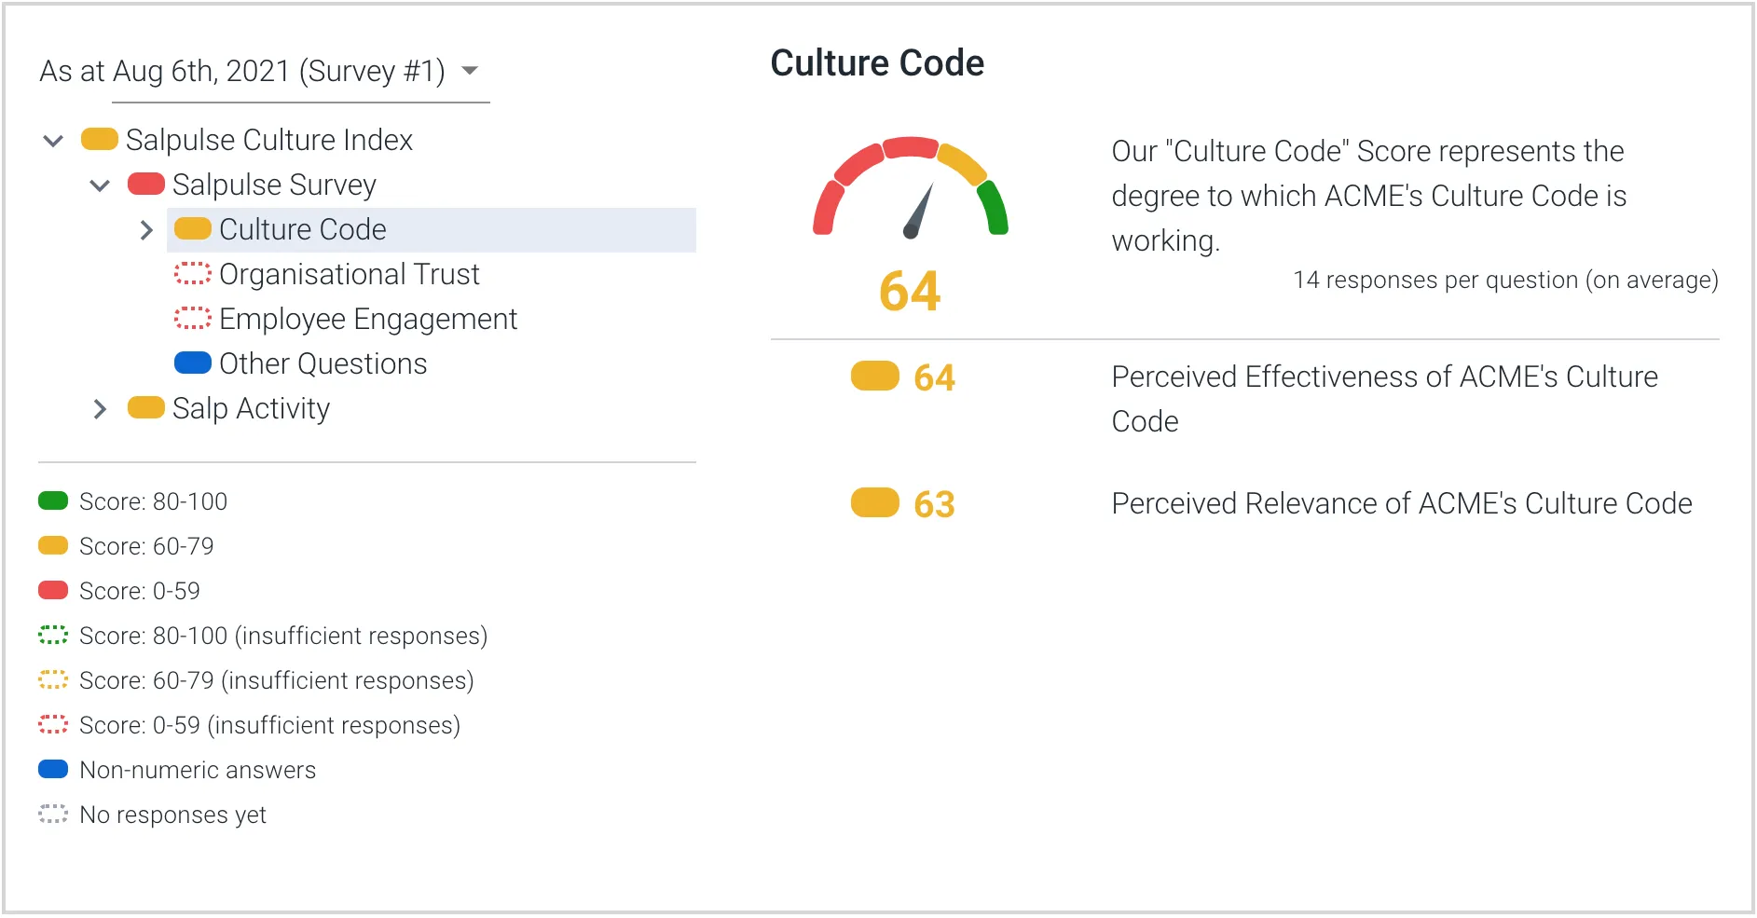Click yellow pill icon beside Culture Code
The height and width of the screenshot is (918, 1757).
pos(193,229)
